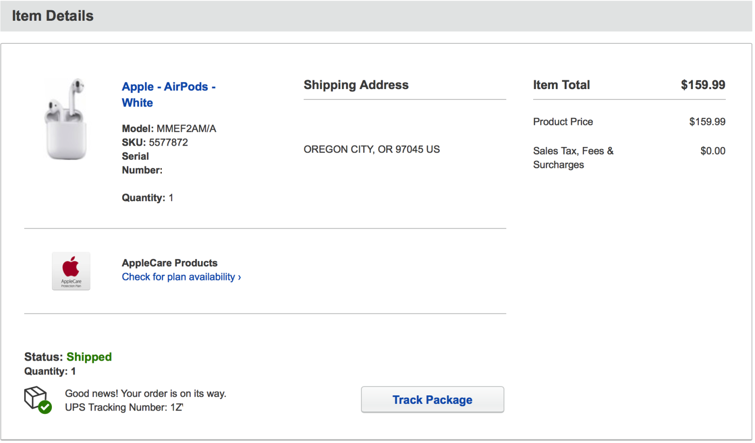Click the AppleCare Protection Plan icon
Screen dimensions: 755x443
(x=71, y=271)
